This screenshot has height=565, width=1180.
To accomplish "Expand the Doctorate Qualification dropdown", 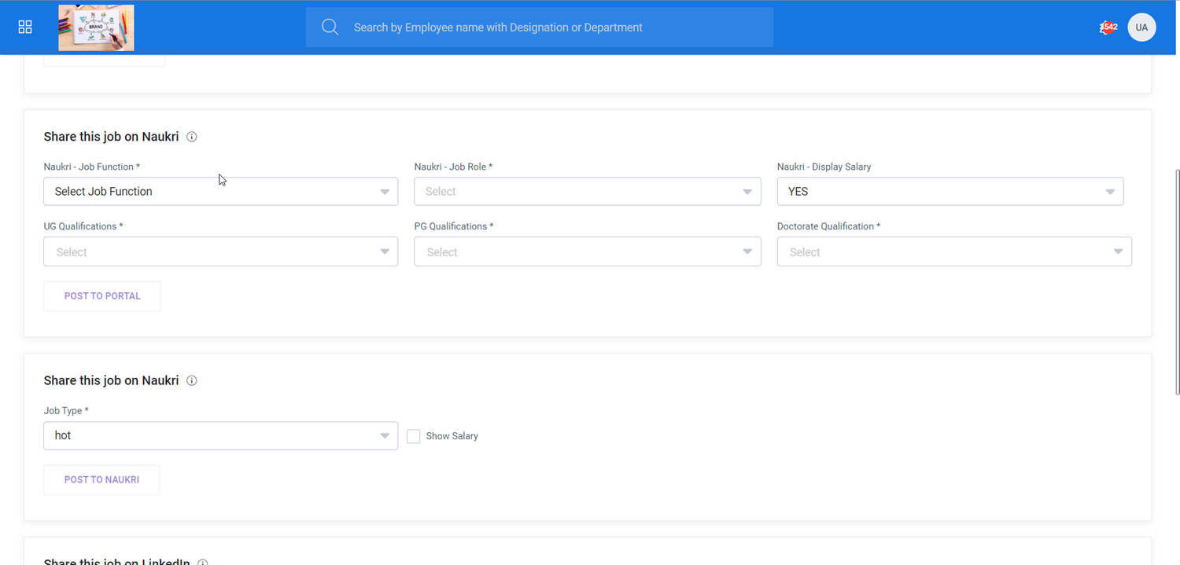I will pos(953,252).
